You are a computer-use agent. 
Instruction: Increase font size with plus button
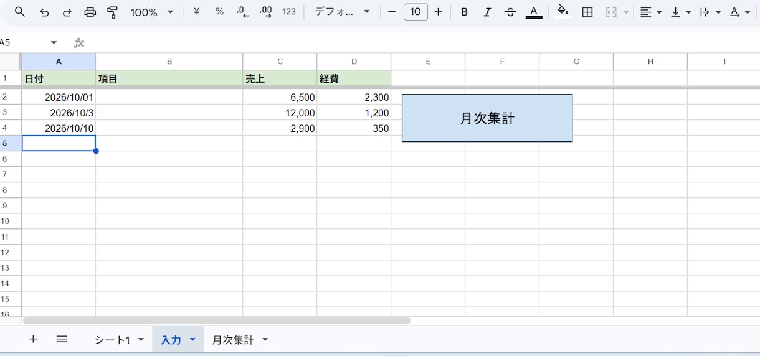[x=439, y=12]
